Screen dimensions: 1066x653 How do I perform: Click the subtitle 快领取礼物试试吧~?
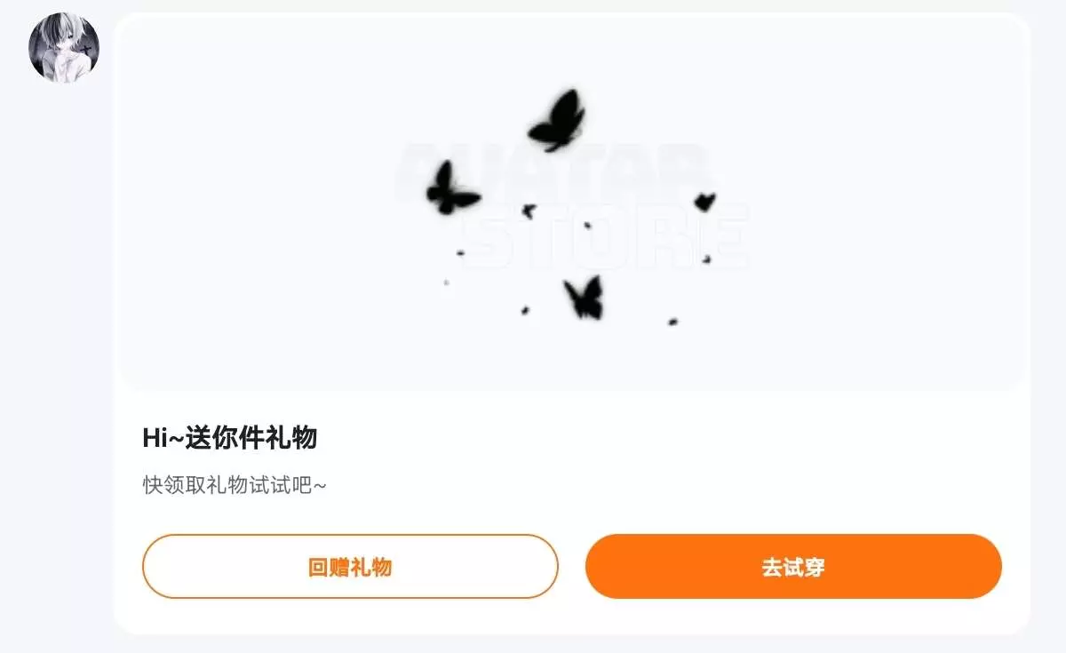(235, 485)
